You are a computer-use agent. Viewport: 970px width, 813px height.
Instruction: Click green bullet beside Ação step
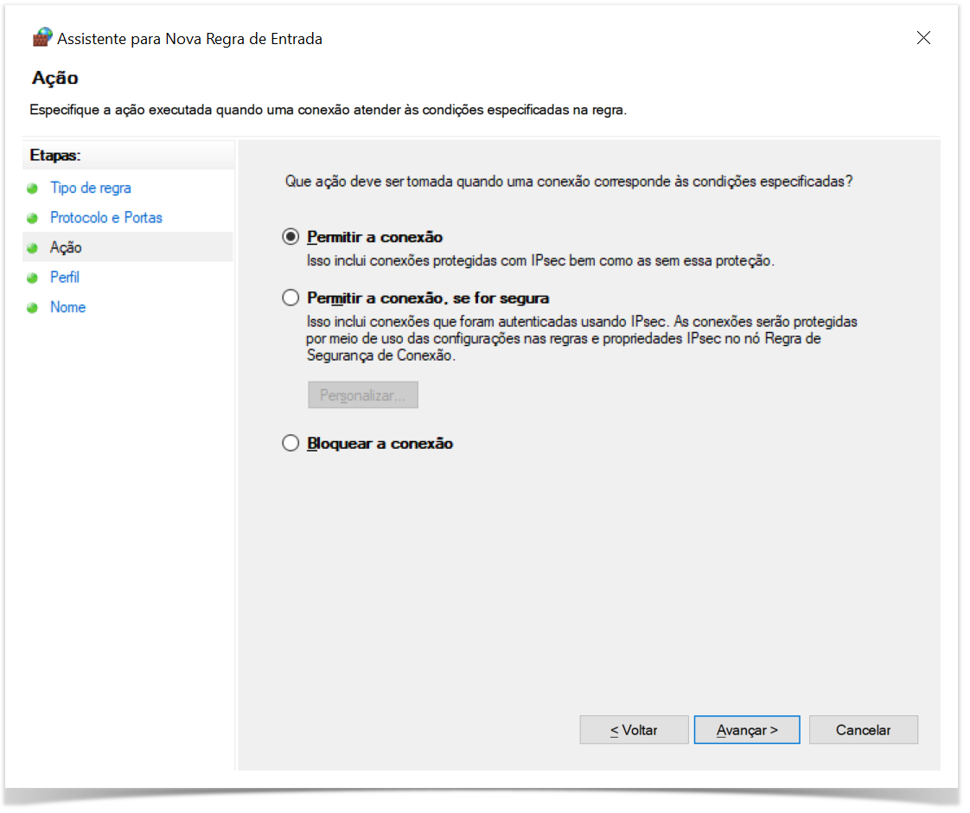point(33,248)
